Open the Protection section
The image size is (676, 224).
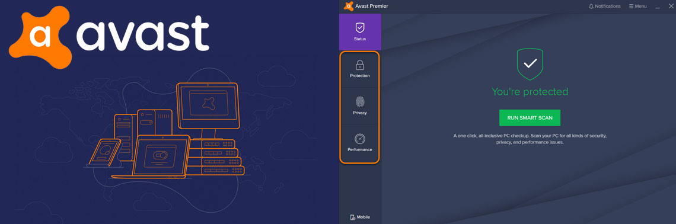click(359, 69)
